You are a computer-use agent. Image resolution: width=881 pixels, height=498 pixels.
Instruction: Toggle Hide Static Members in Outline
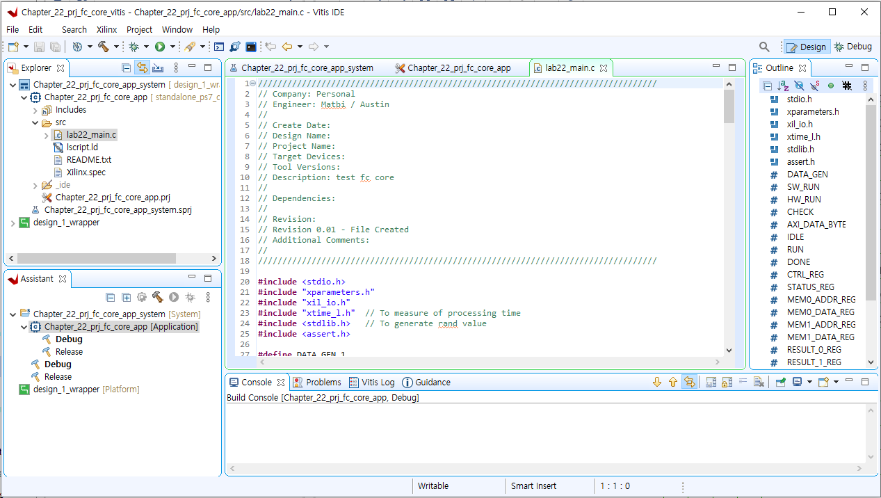(x=815, y=86)
